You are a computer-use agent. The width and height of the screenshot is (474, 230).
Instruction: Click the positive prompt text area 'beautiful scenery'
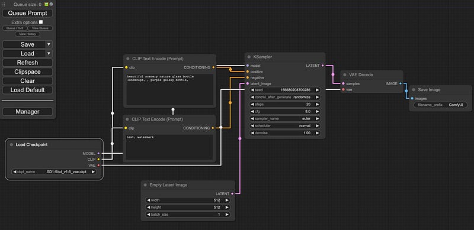(x=170, y=90)
